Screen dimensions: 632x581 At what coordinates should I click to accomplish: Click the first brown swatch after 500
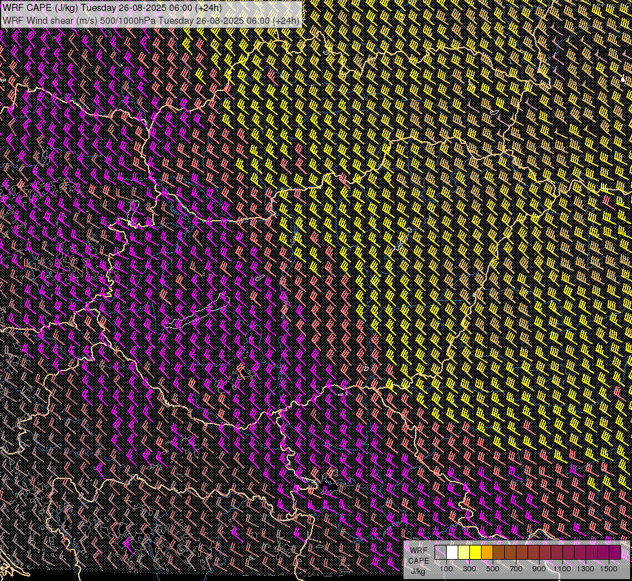[x=498, y=553]
